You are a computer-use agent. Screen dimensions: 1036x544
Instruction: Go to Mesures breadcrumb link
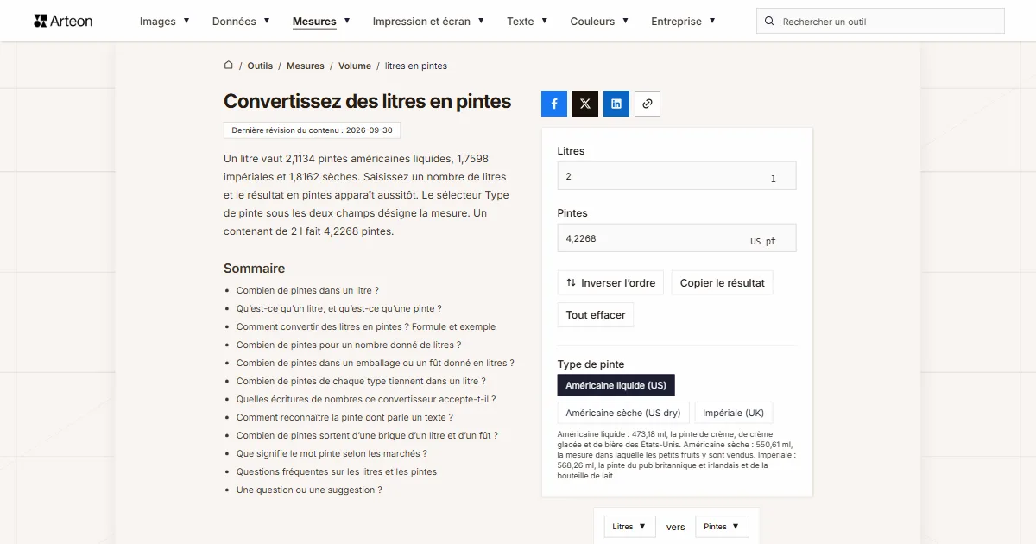tap(306, 66)
